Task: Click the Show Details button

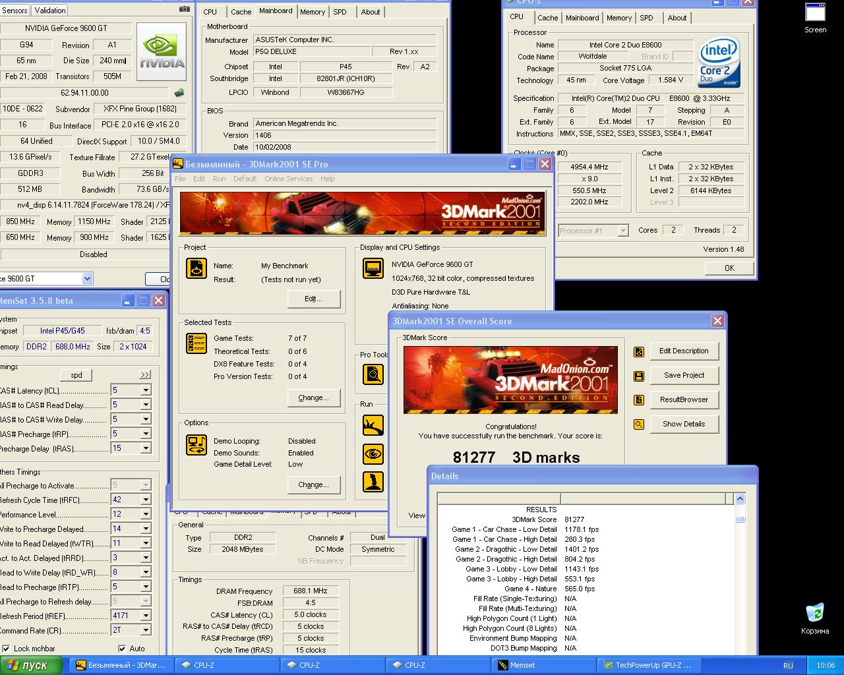Action: 684,425
